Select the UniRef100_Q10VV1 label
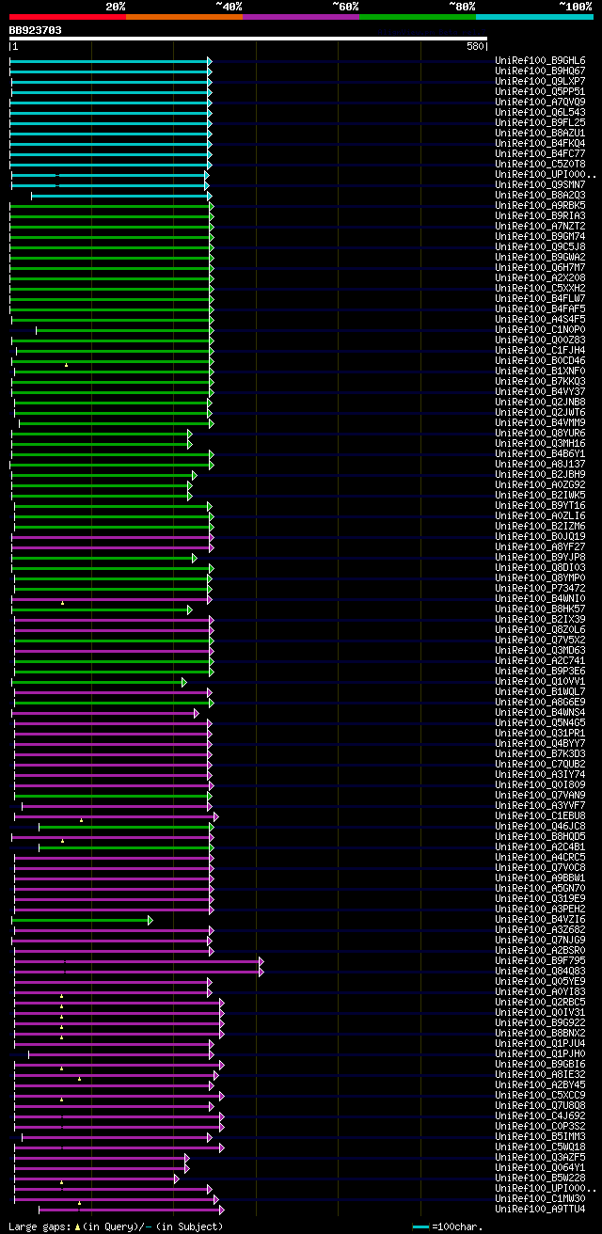Viewport: 602px width, 1234px height. 540,681
